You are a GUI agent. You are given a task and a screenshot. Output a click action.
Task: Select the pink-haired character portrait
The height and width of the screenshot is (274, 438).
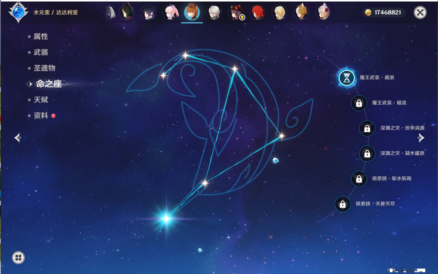pos(170,12)
